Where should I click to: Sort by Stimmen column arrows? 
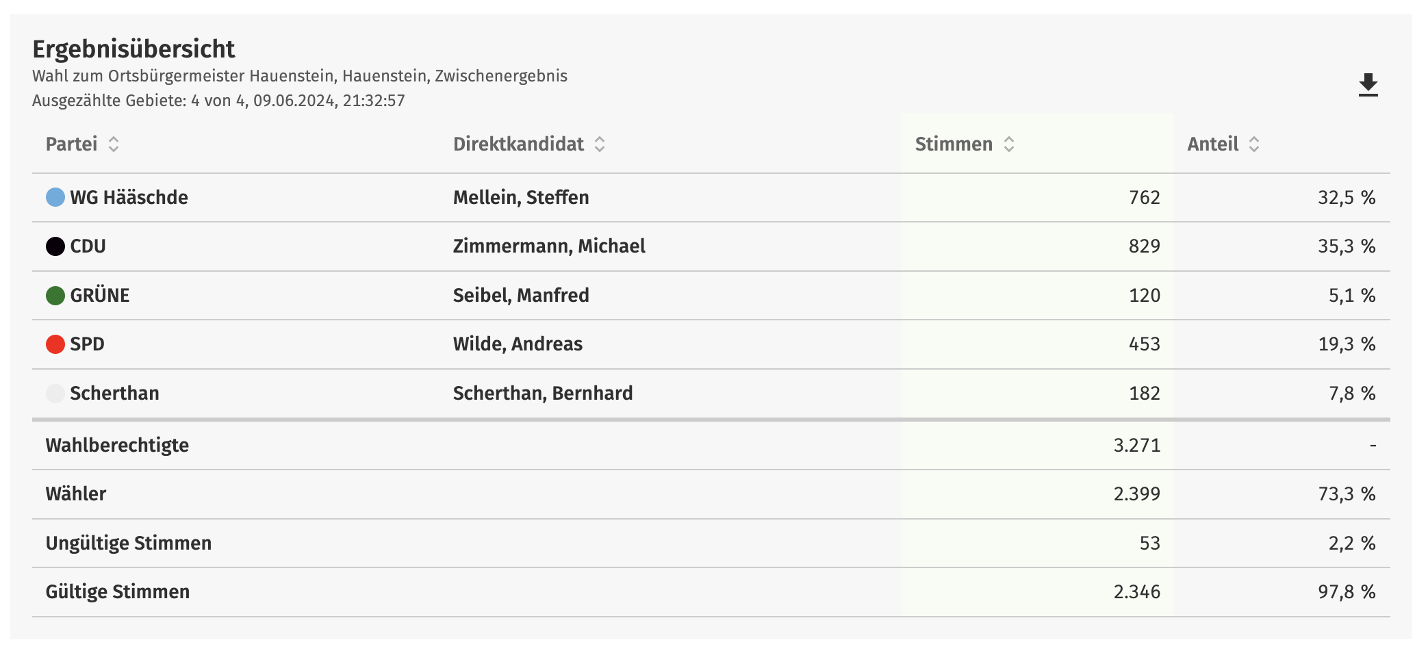pyautogui.click(x=1009, y=144)
